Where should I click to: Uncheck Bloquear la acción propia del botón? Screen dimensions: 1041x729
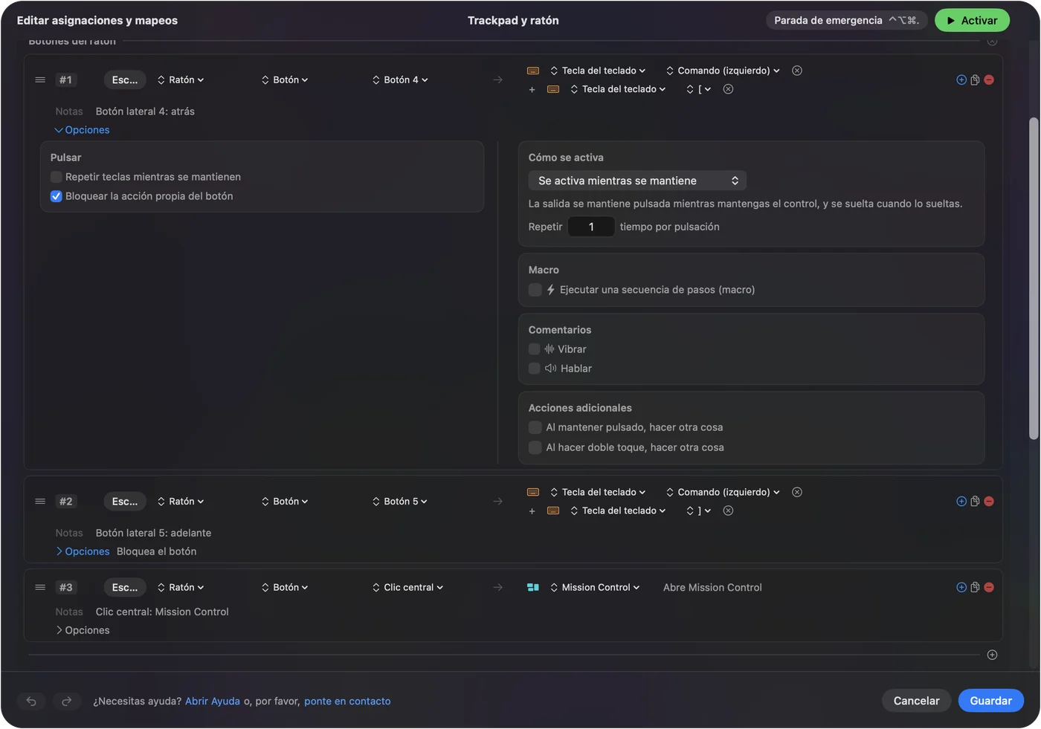point(56,196)
